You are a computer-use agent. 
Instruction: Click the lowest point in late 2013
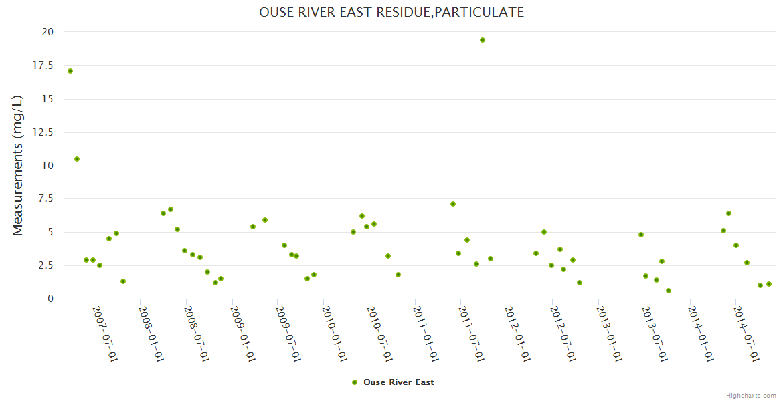[x=668, y=291]
